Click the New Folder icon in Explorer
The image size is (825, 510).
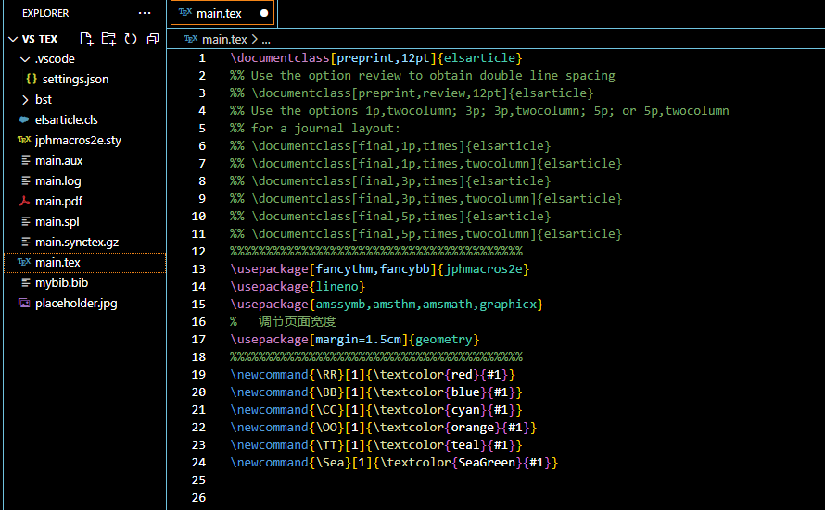(x=108, y=39)
